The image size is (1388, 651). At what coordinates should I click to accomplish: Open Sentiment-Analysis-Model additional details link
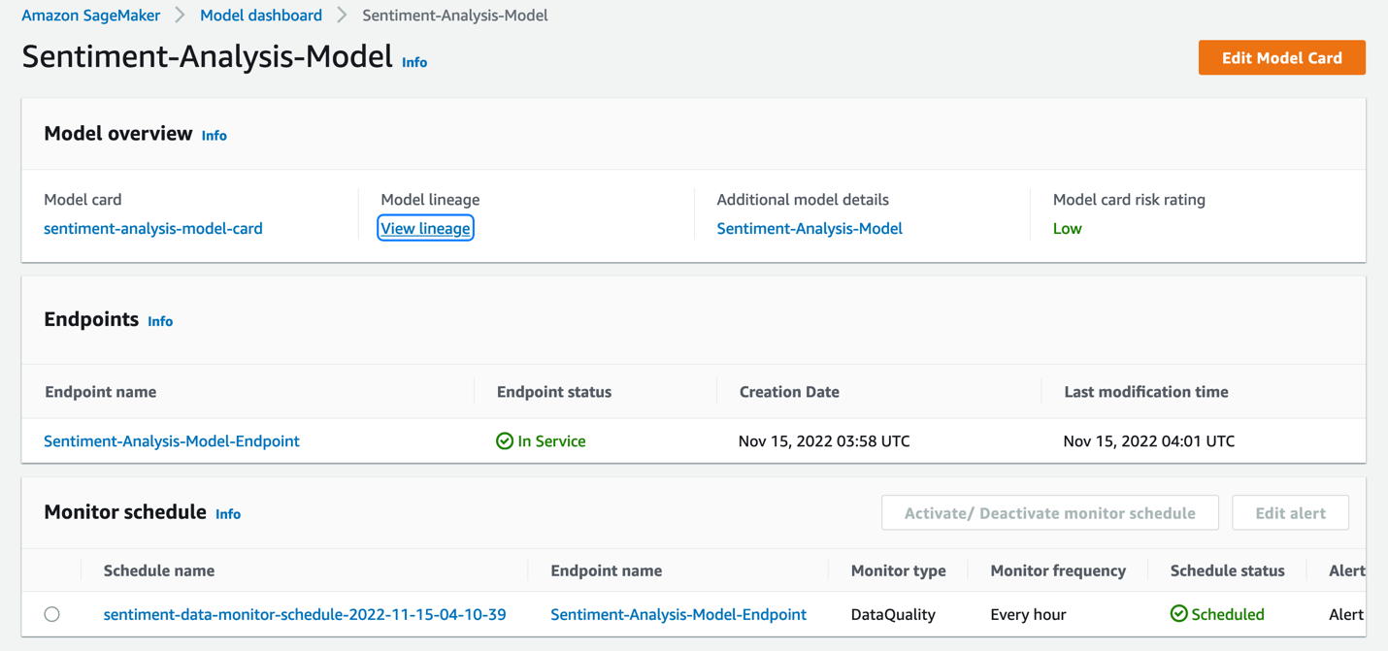click(810, 228)
